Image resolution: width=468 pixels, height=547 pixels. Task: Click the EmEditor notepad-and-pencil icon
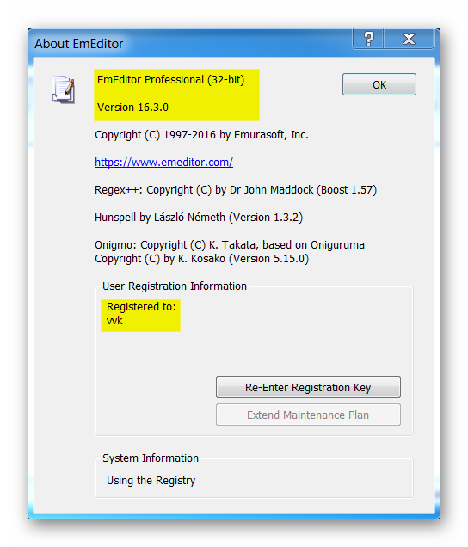pyautogui.click(x=63, y=89)
